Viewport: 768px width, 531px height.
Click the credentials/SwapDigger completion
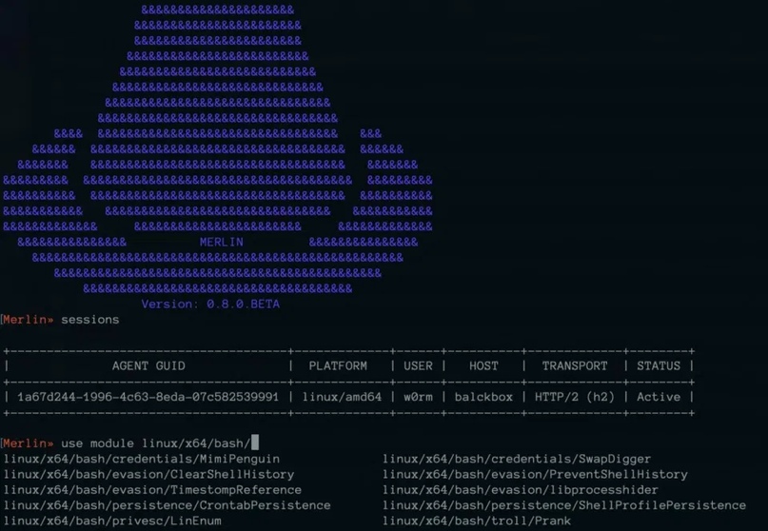(517, 459)
